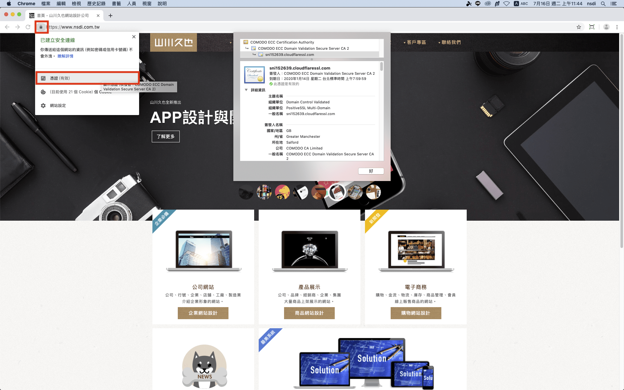
Task: Close the site information popup
Action: click(x=134, y=37)
